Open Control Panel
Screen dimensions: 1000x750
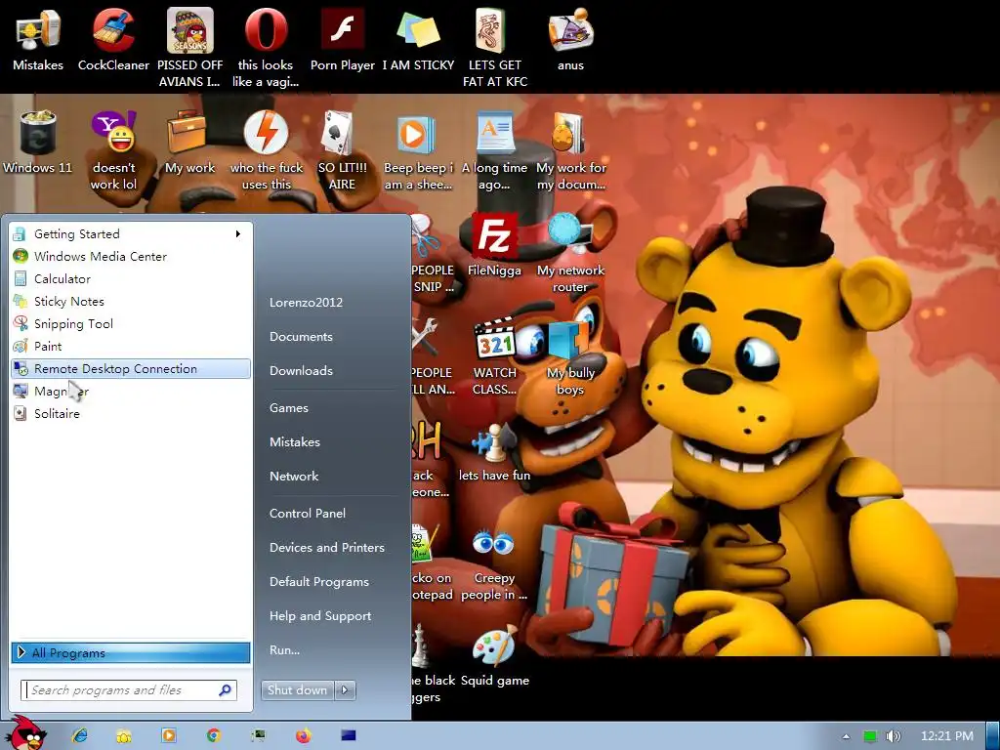308,514
